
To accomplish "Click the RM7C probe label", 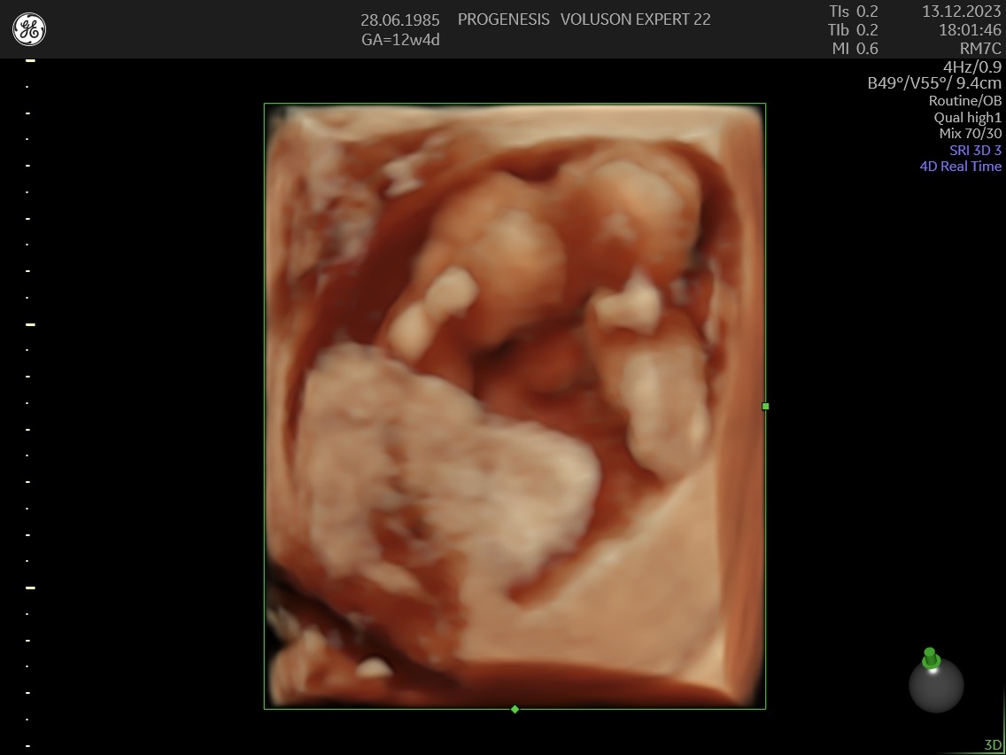I will coord(980,49).
